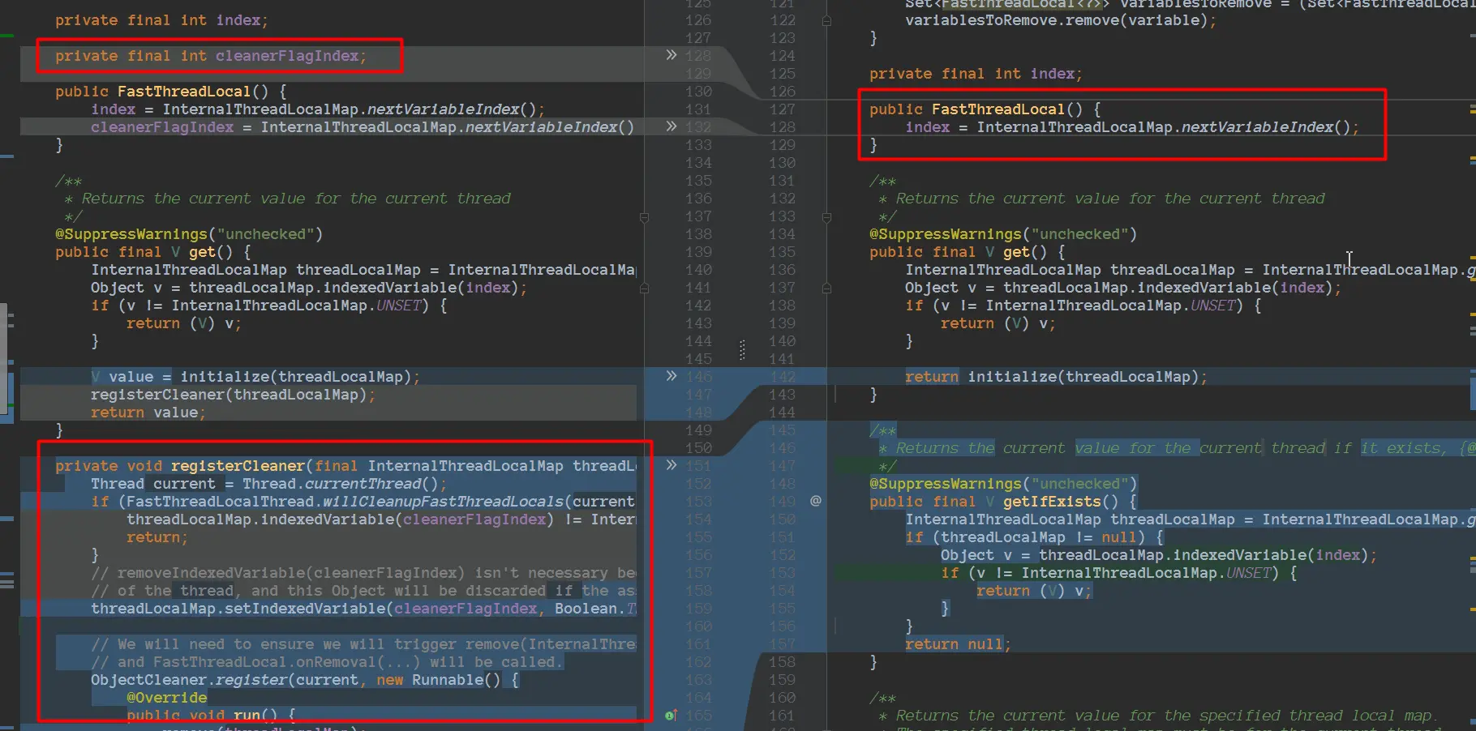Click 'Thread current = Thread.currentThread();' line
This screenshot has height=731, width=1476.
tap(269, 484)
